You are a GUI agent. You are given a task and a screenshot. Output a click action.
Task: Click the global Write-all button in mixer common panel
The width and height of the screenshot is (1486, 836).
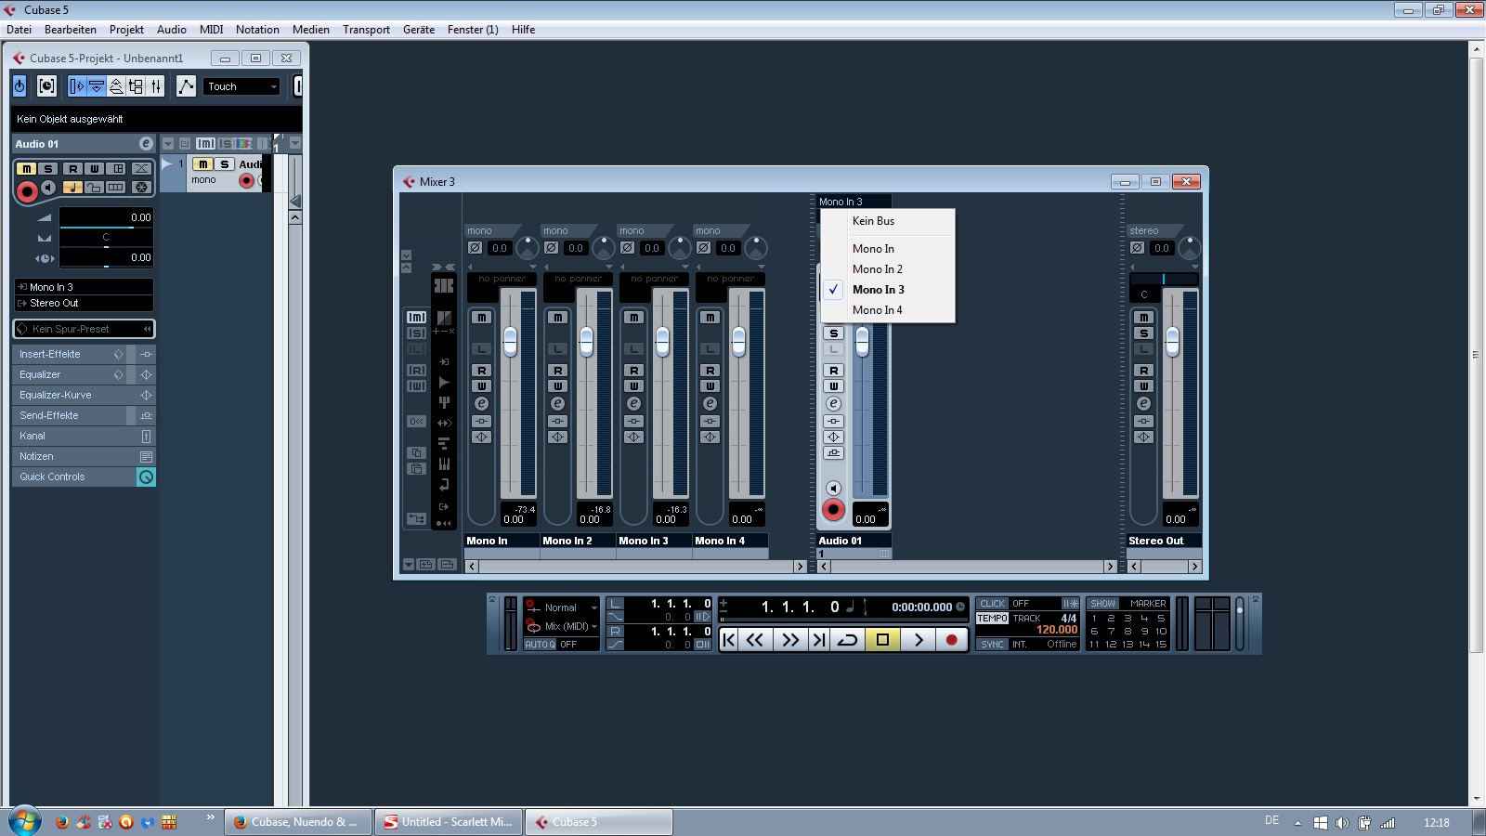[x=416, y=385]
